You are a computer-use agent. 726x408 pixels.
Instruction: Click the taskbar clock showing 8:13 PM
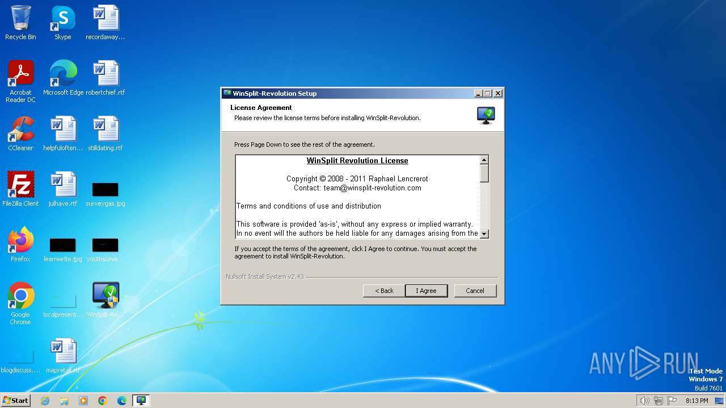[697, 401]
